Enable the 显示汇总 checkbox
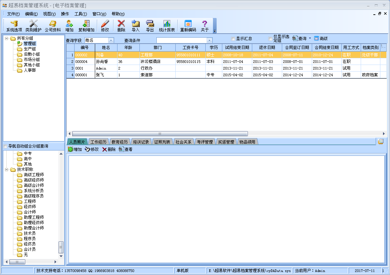 pyautogui.click(x=233, y=39)
